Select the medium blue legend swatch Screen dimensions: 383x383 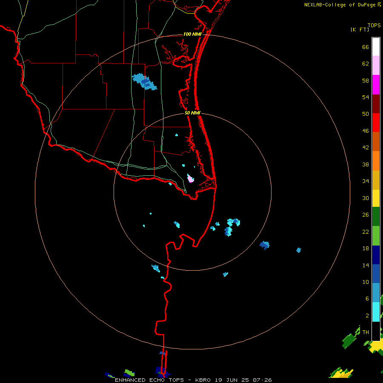[x=376, y=274]
